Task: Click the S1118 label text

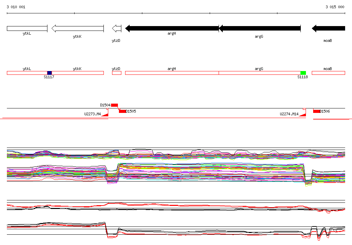Action: click(302, 77)
